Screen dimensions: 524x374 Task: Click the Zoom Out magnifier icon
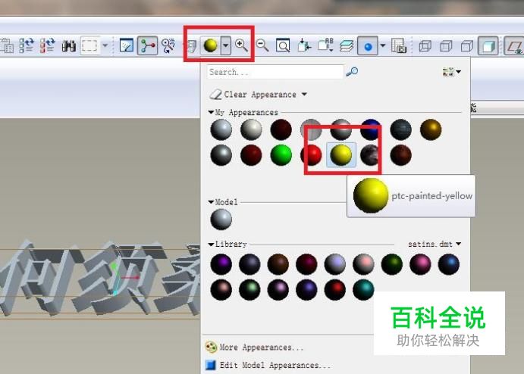pyautogui.click(x=262, y=45)
